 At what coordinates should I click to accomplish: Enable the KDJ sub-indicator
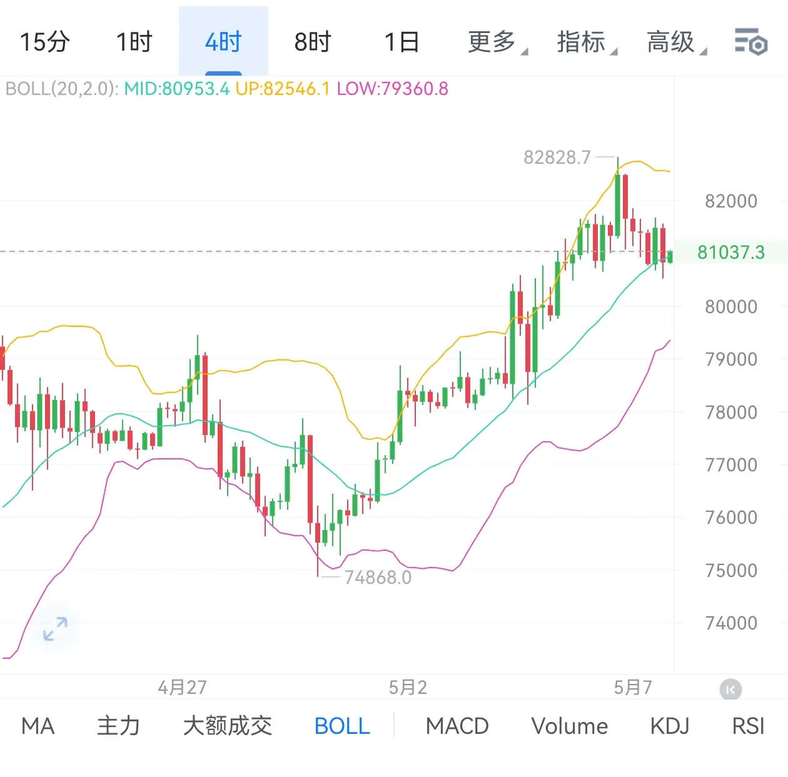point(670,726)
